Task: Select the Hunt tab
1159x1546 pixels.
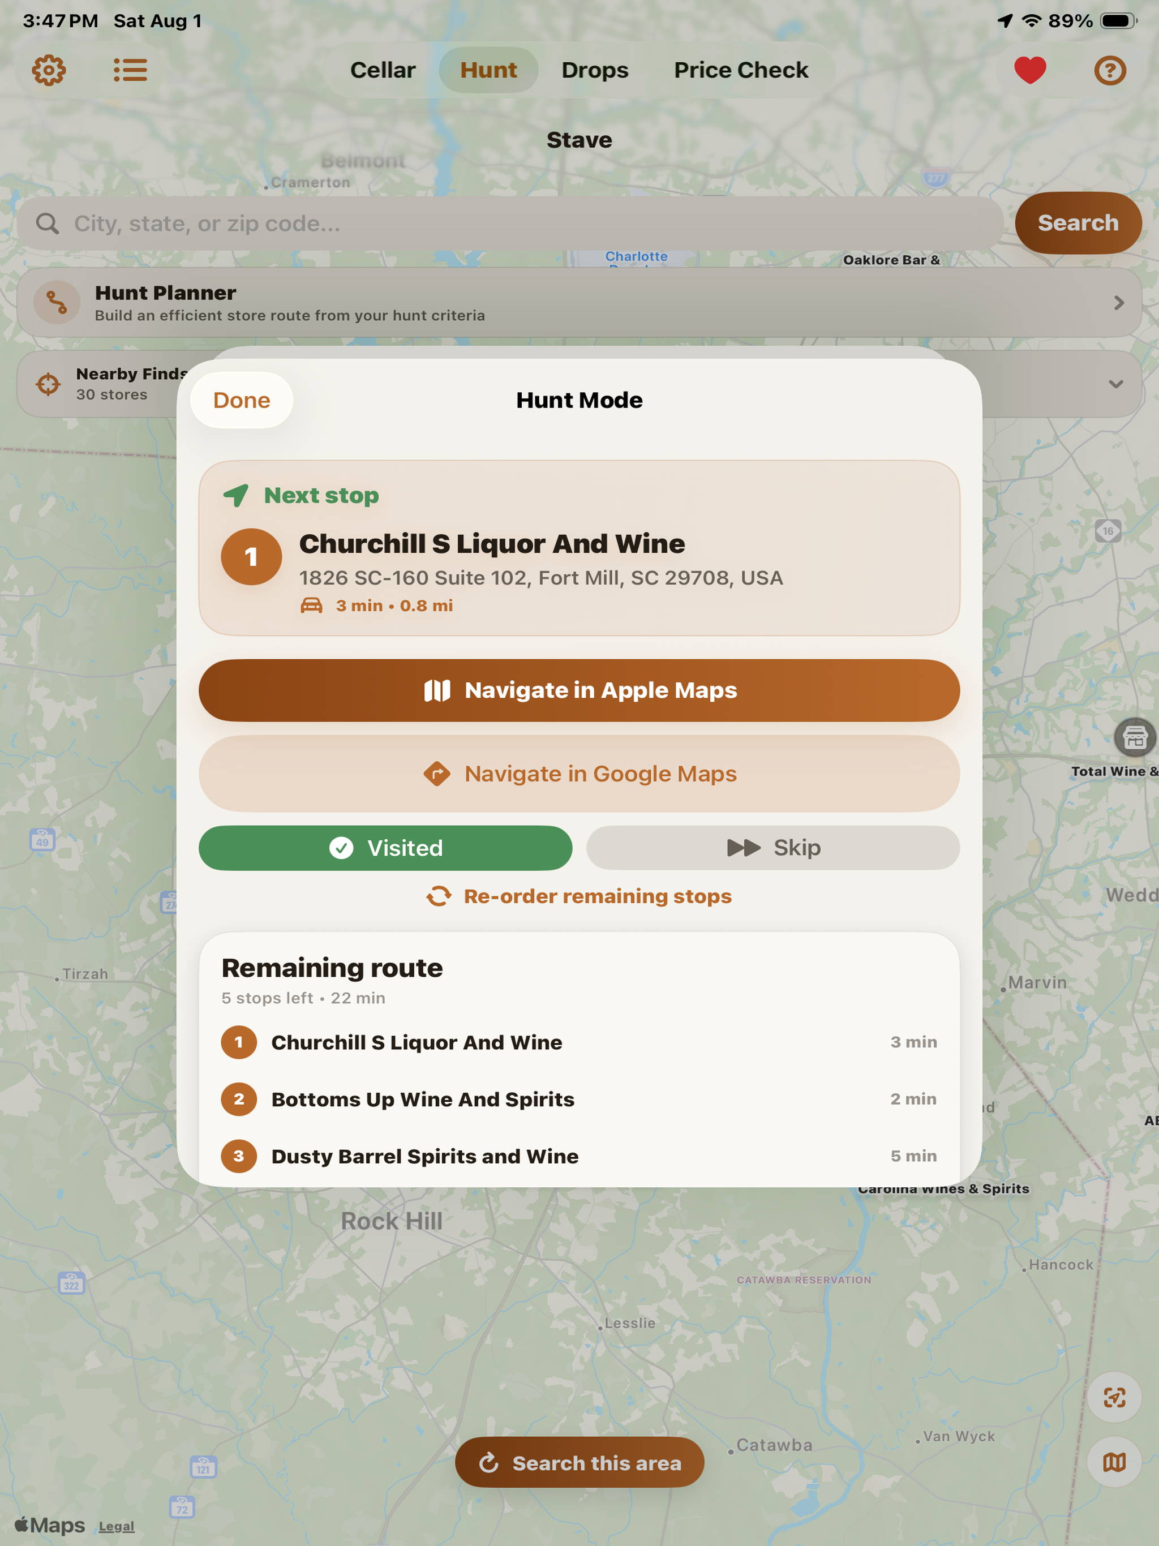Action: point(488,70)
